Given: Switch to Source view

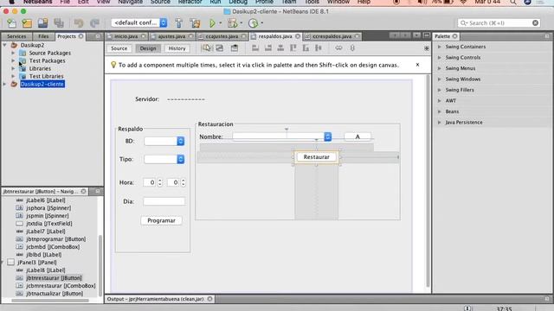Looking at the screenshot, I should pyautogui.click(x=119, y=48).
